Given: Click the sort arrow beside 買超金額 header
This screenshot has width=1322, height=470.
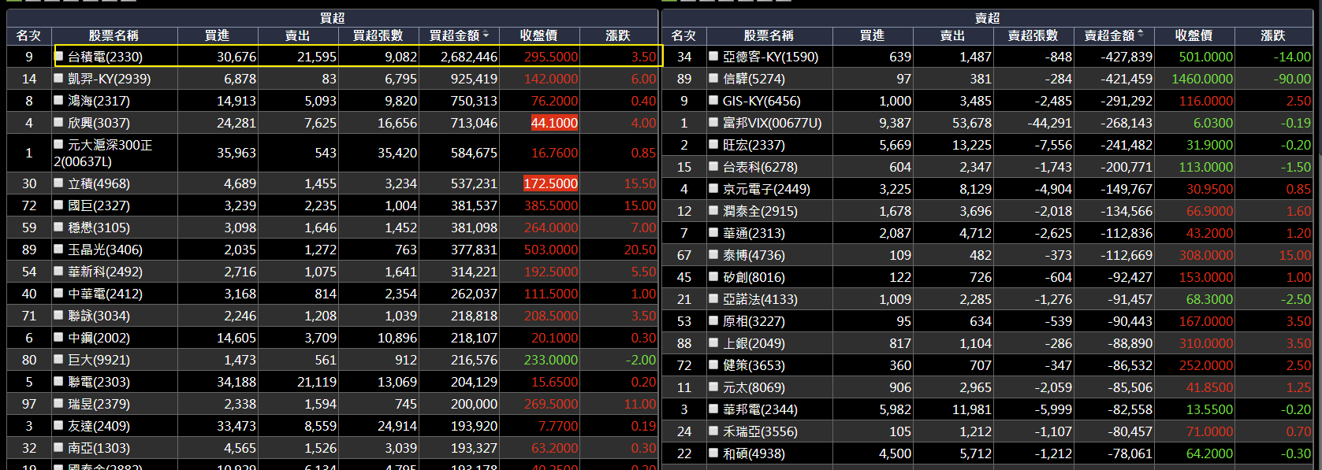Looking at the screenshot, I should [x=486, y=35].
